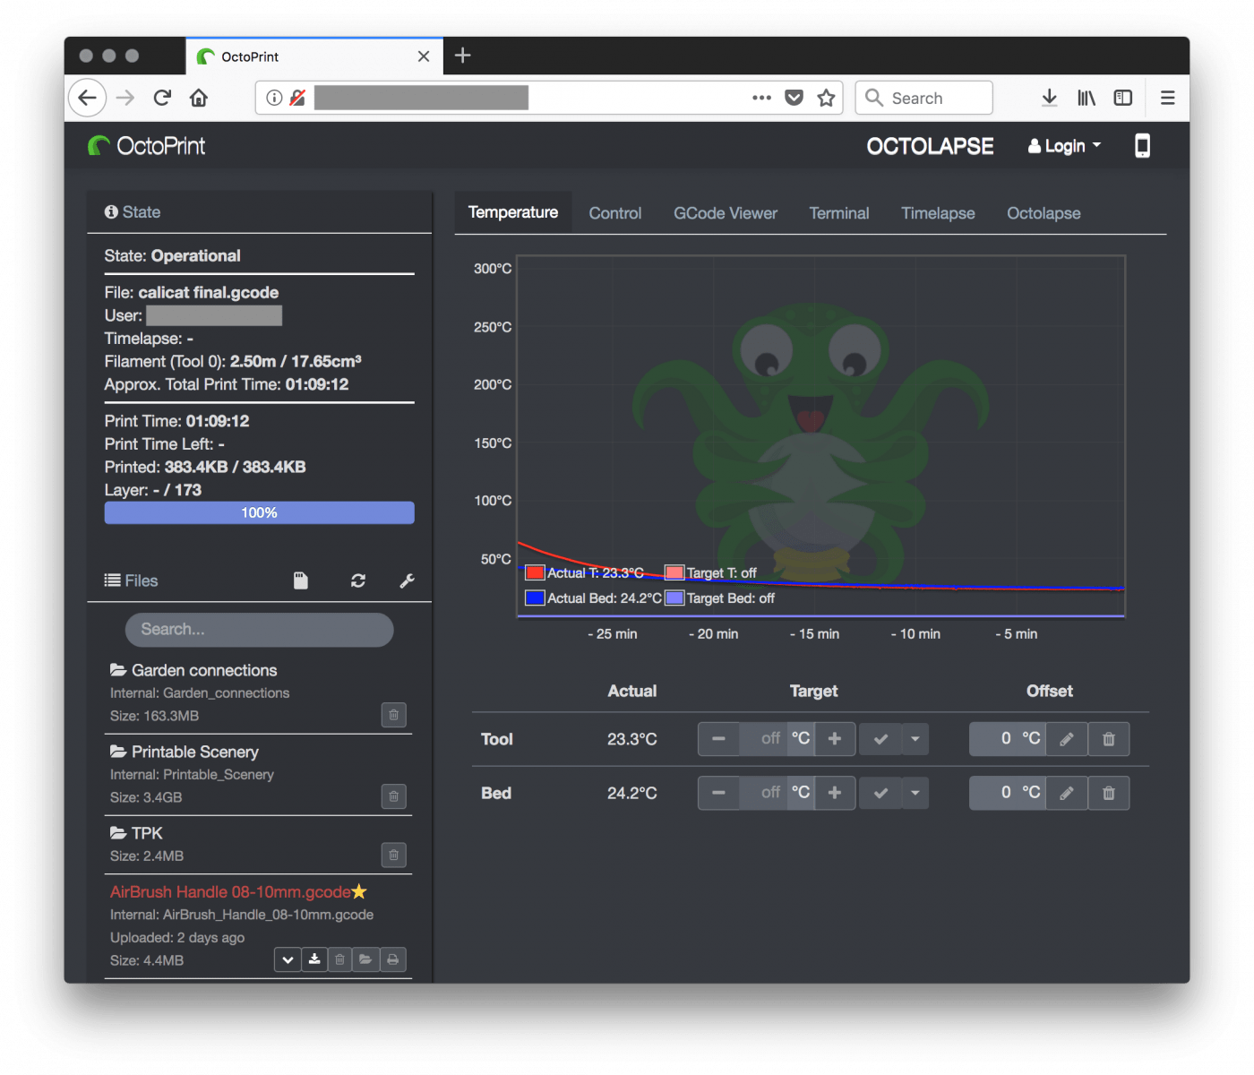1254x1075 pixels.
Task: Focus the Files search field
Action: [x=259, y=630]
